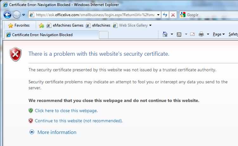The image size is (238, 146).
Task: Click the Web Slice Gallery page icon
Action: 115,25
